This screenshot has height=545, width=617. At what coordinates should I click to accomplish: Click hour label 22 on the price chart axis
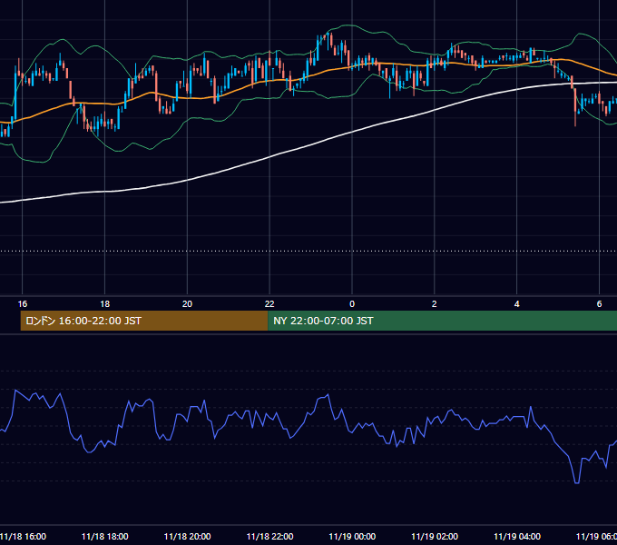point(269,304)
